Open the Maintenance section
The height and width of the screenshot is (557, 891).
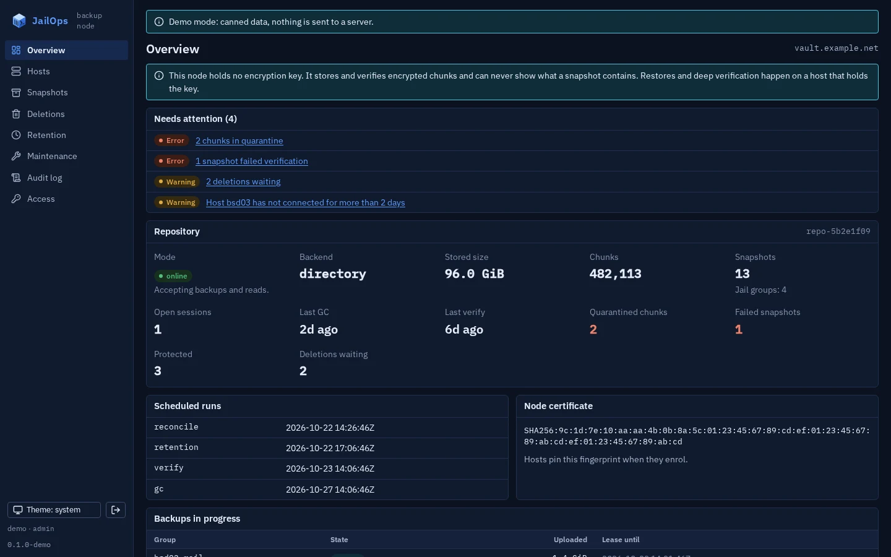pyautogui.click(x=66, y=156)
